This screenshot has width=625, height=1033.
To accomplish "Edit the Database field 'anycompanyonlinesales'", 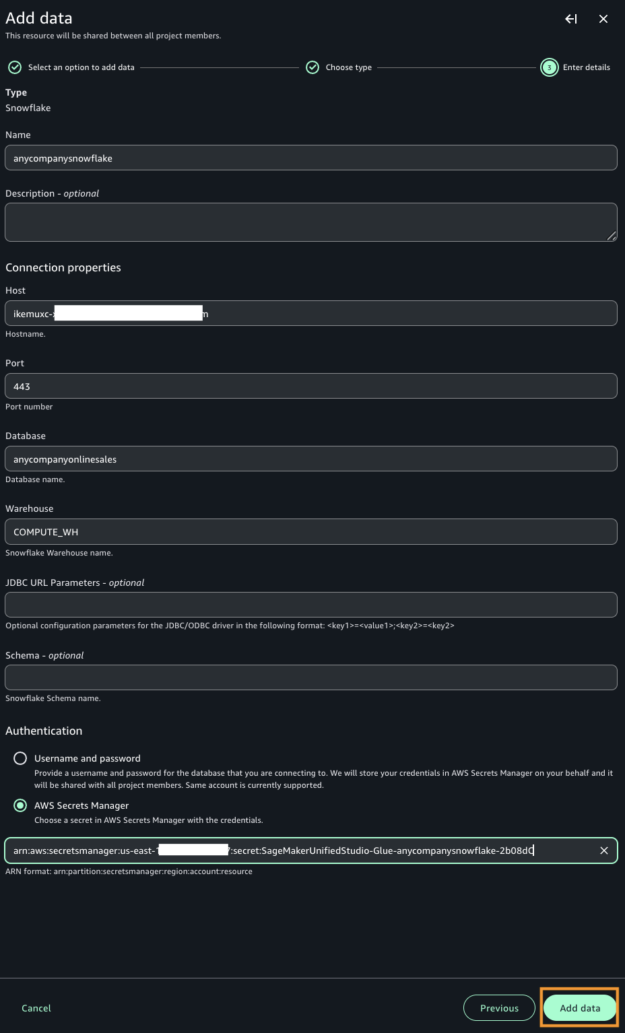I will coord(311,459).
